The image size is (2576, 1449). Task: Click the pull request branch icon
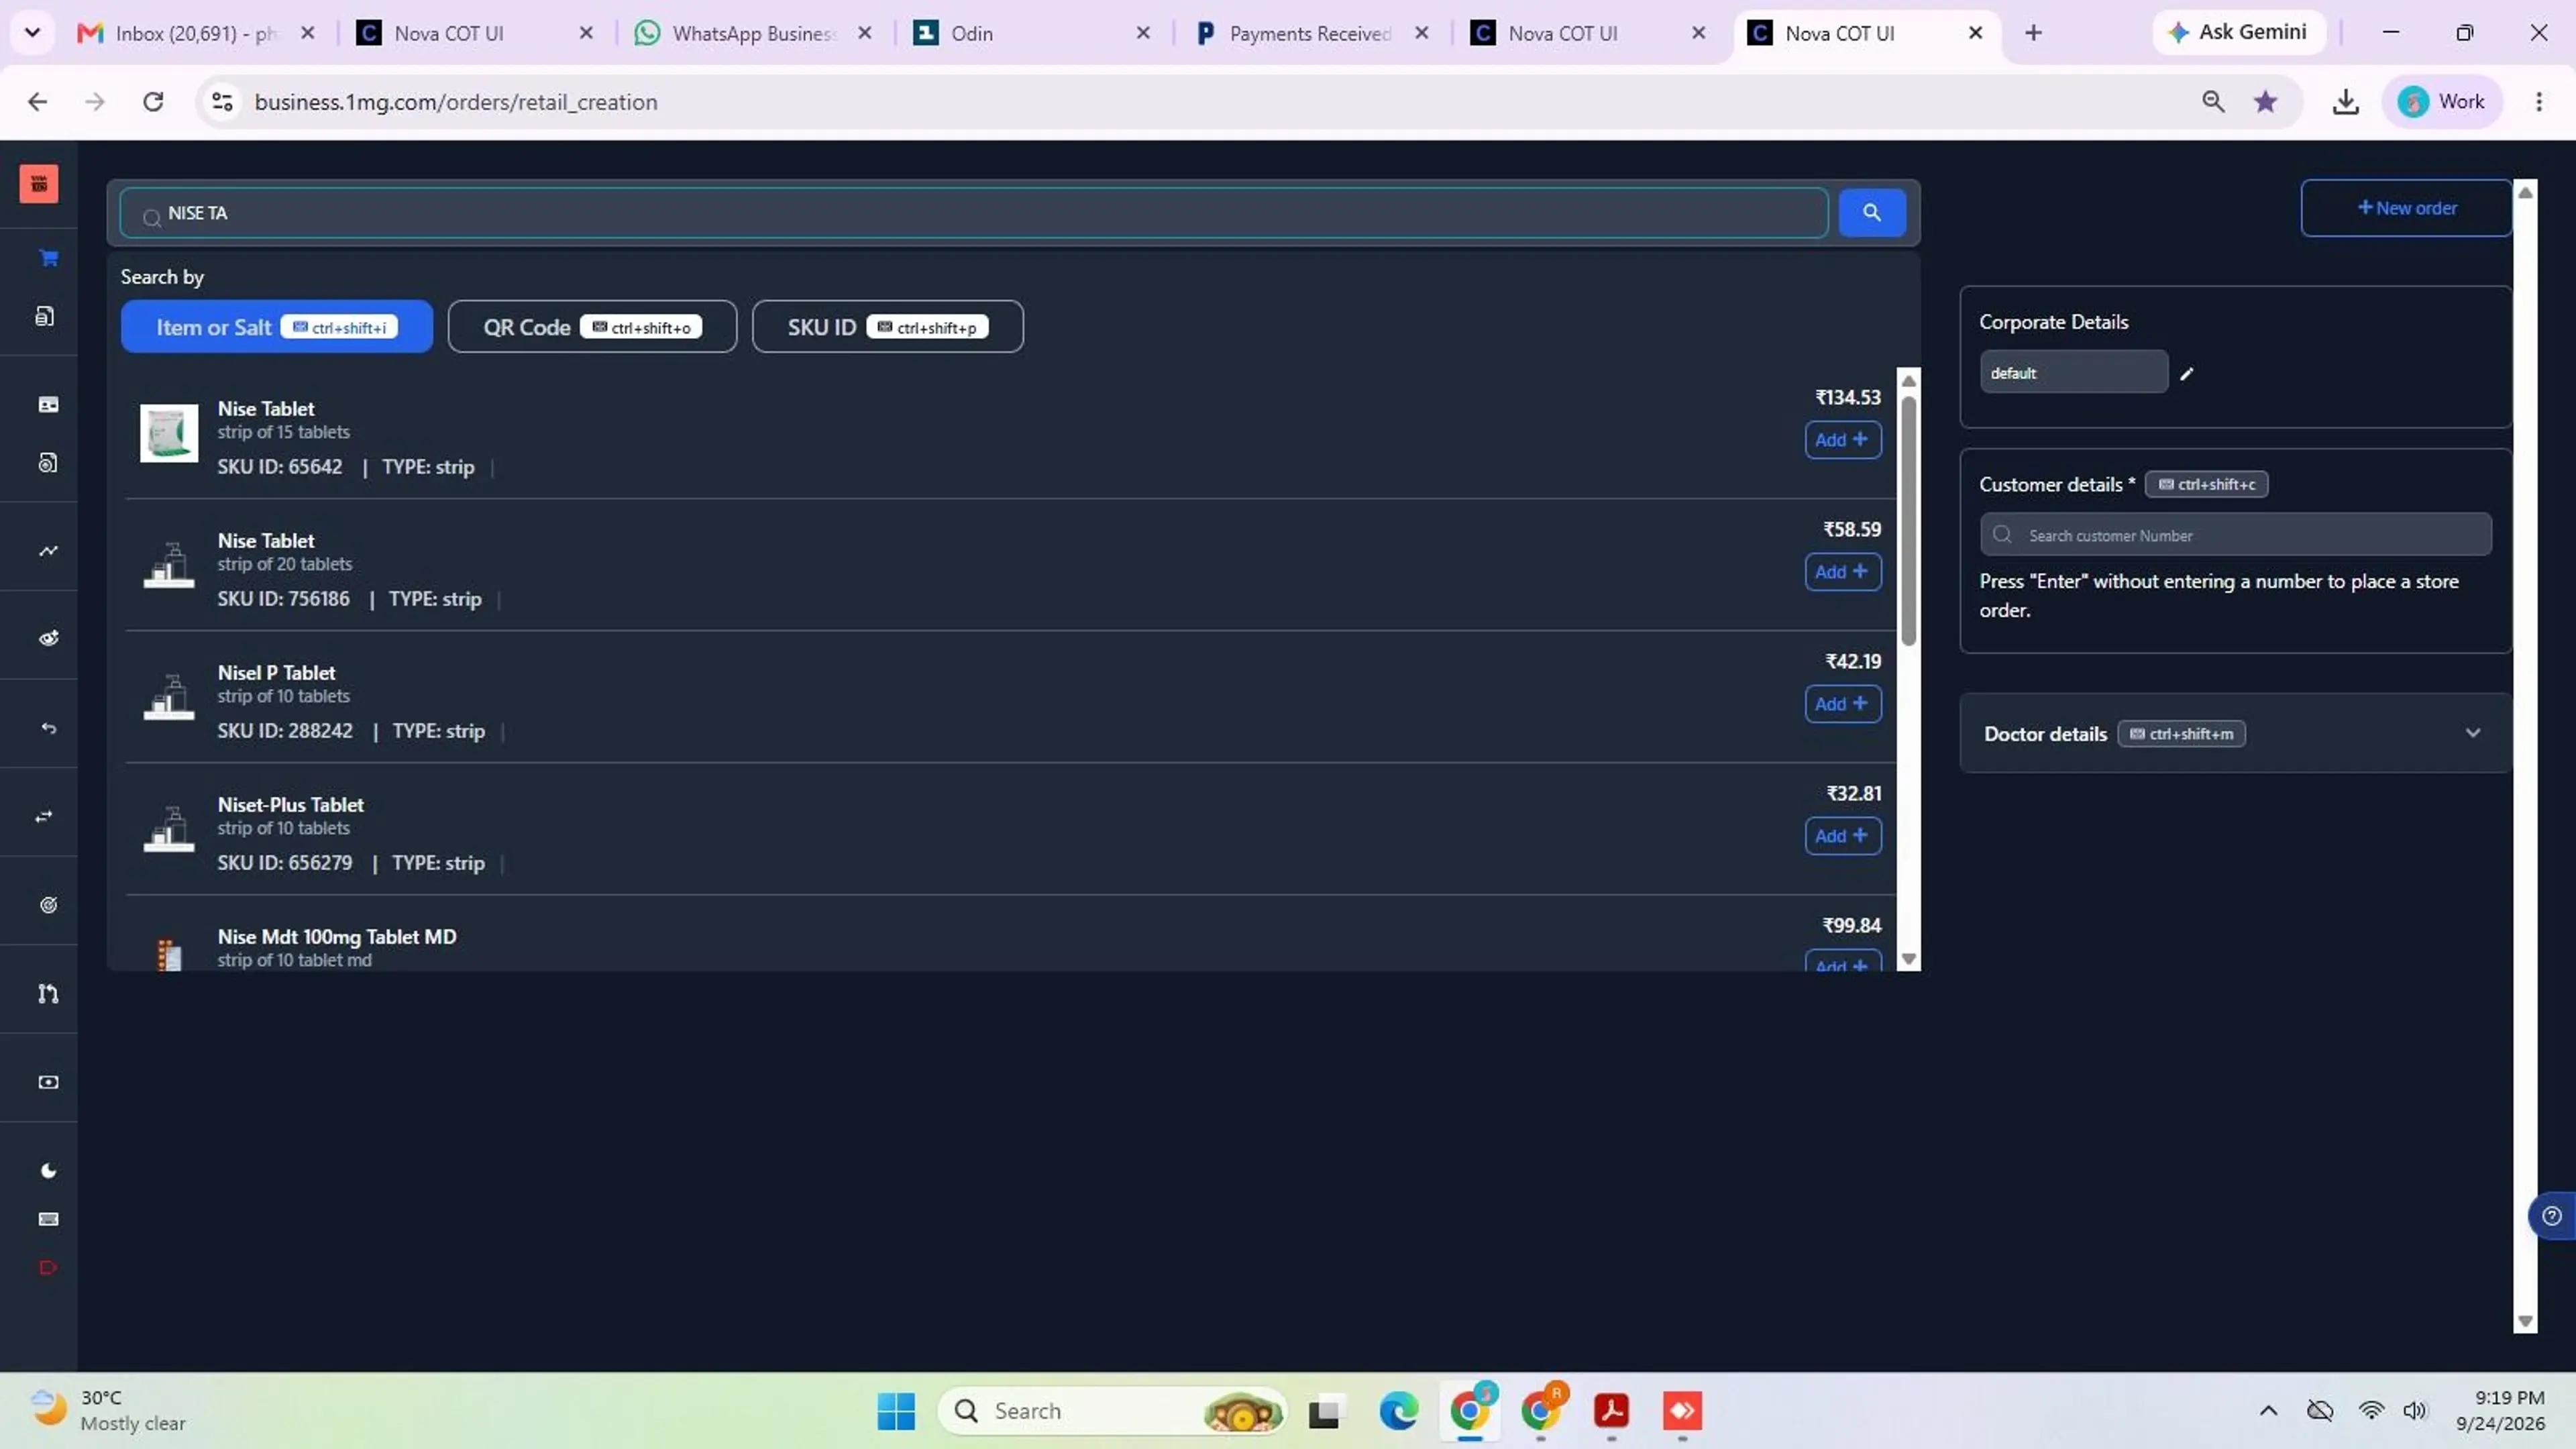coord(48,993)
